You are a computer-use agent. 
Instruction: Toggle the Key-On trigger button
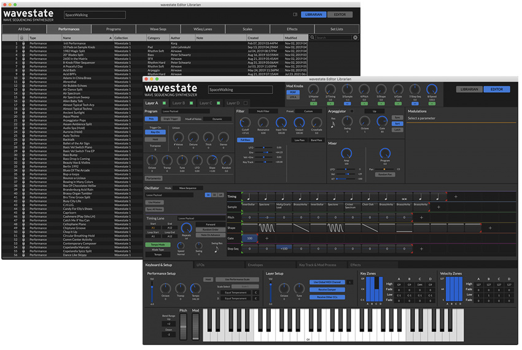point(155,132)
